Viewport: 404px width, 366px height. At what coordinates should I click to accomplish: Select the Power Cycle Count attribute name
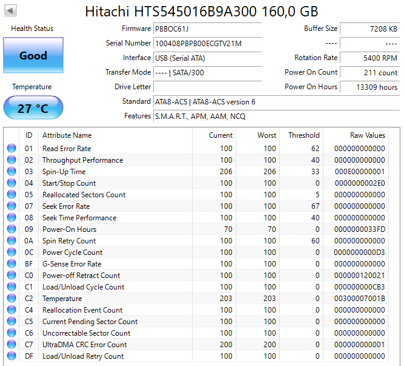73,252
